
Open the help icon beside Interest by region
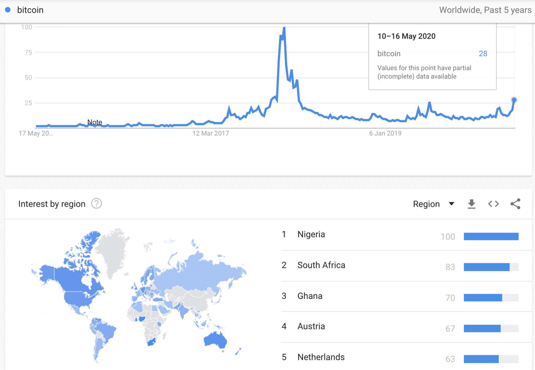pyautogui.click(x=96, y=204)
